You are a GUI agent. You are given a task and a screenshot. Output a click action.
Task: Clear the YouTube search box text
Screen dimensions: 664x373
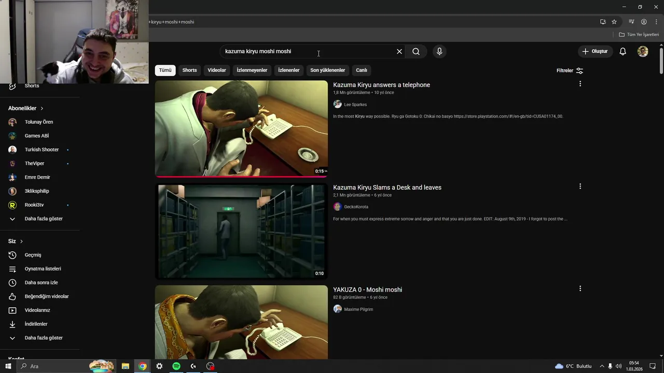click(399, 51)
